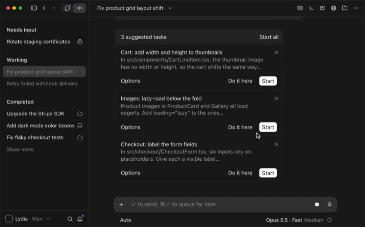This screenshot has width=365, height=227.
Task: Click the Completed section header
Action: 20,102
